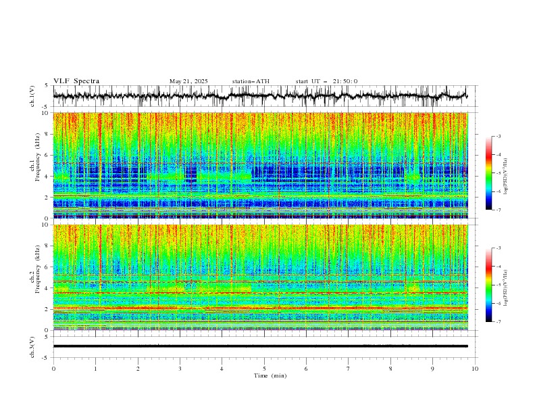Click time axis tick label "6"

(x=306, y=369)
